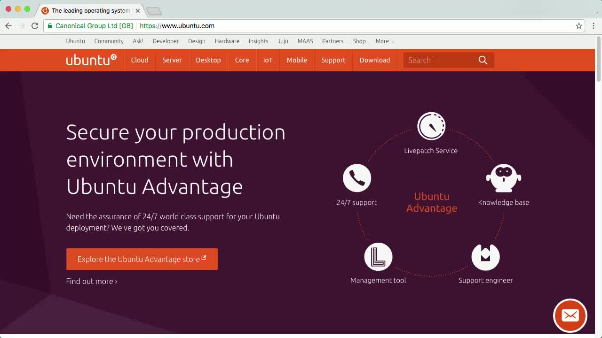
Task: Open the Shop link
Action: 359,41
